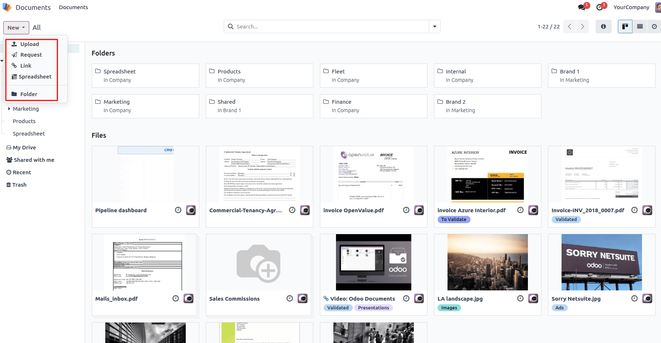The width and height of the screenshot is (661, 343).
Task: Choose Spreadsheet from the New menu
Action: 31,77
